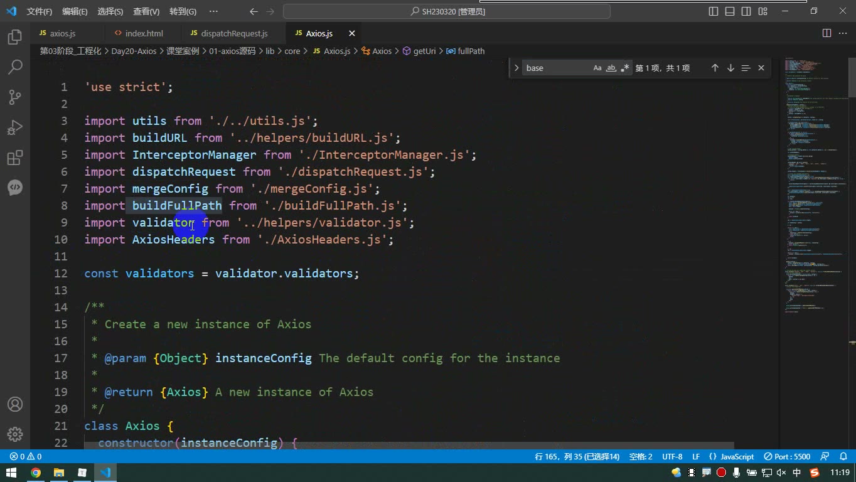Open the core folder breadcrumb
The width and height of the screenshot is (856, 482).
tap(292, 51)
